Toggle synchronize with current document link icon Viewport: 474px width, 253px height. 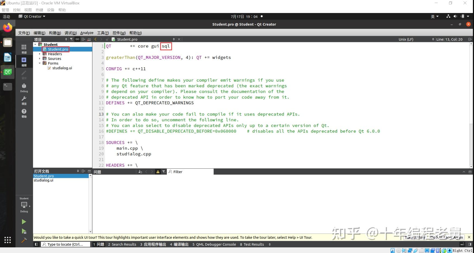77,39
